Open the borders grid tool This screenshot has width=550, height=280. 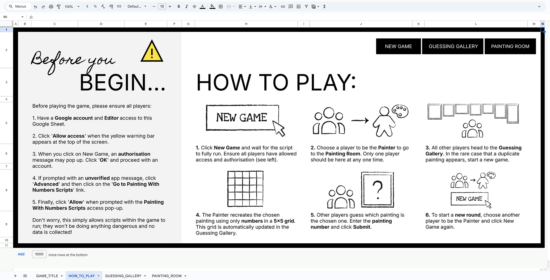221,7
